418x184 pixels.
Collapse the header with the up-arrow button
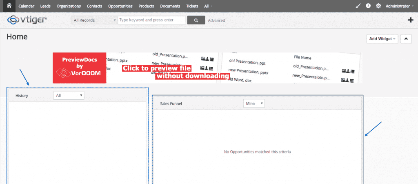click(406, 39)
